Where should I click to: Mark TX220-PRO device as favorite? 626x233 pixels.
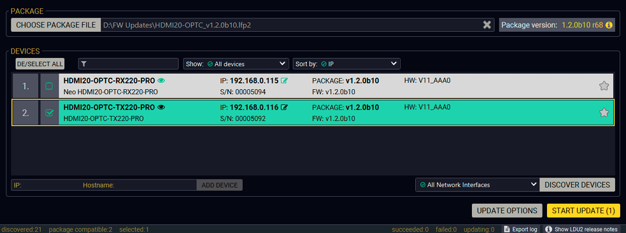(x=604, y=113)
